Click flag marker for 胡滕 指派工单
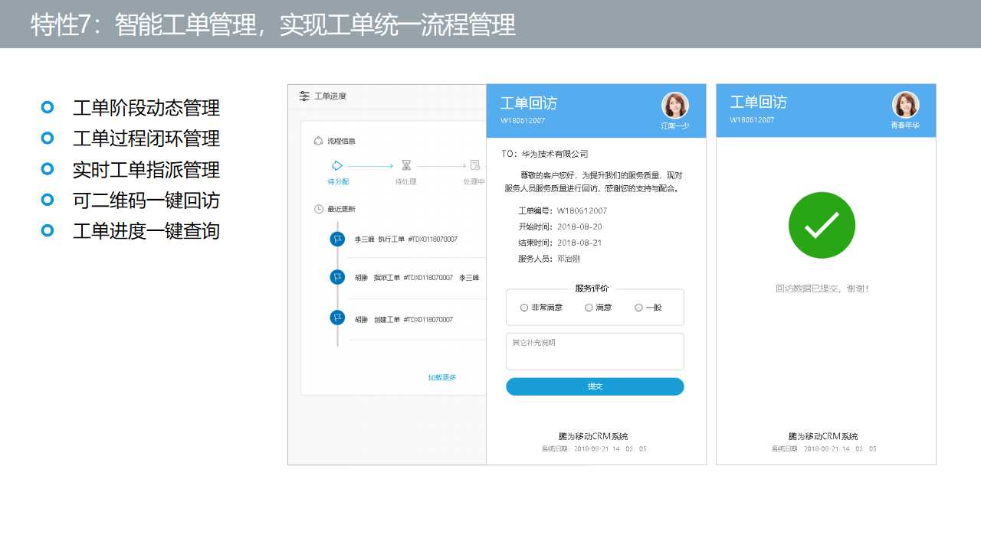The height and width of the screenshot is (551, 981). click(x=337, y=277)
